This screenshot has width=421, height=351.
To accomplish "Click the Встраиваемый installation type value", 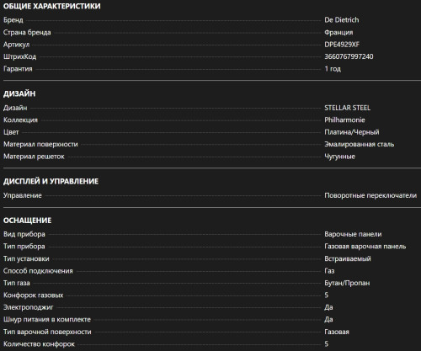I will (348, 258).
